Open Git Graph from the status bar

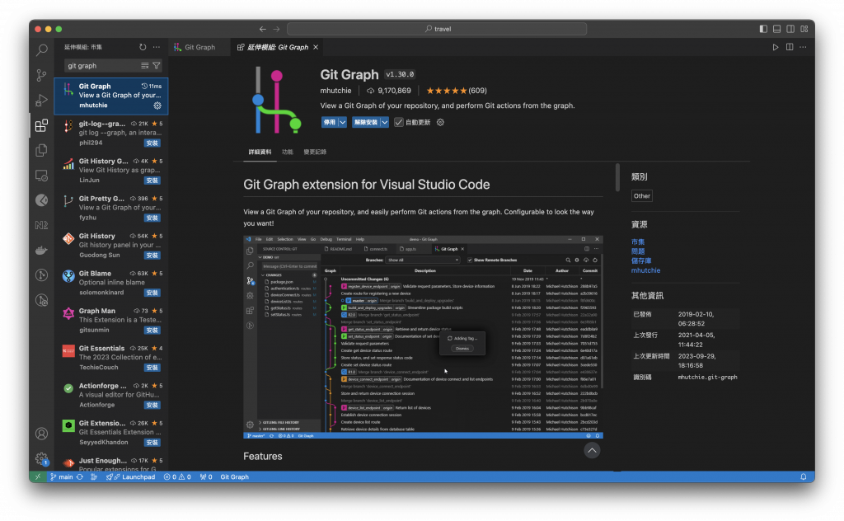click(x=235, y=476)
